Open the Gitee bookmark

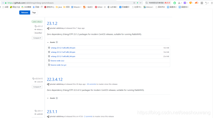(100, 7)
